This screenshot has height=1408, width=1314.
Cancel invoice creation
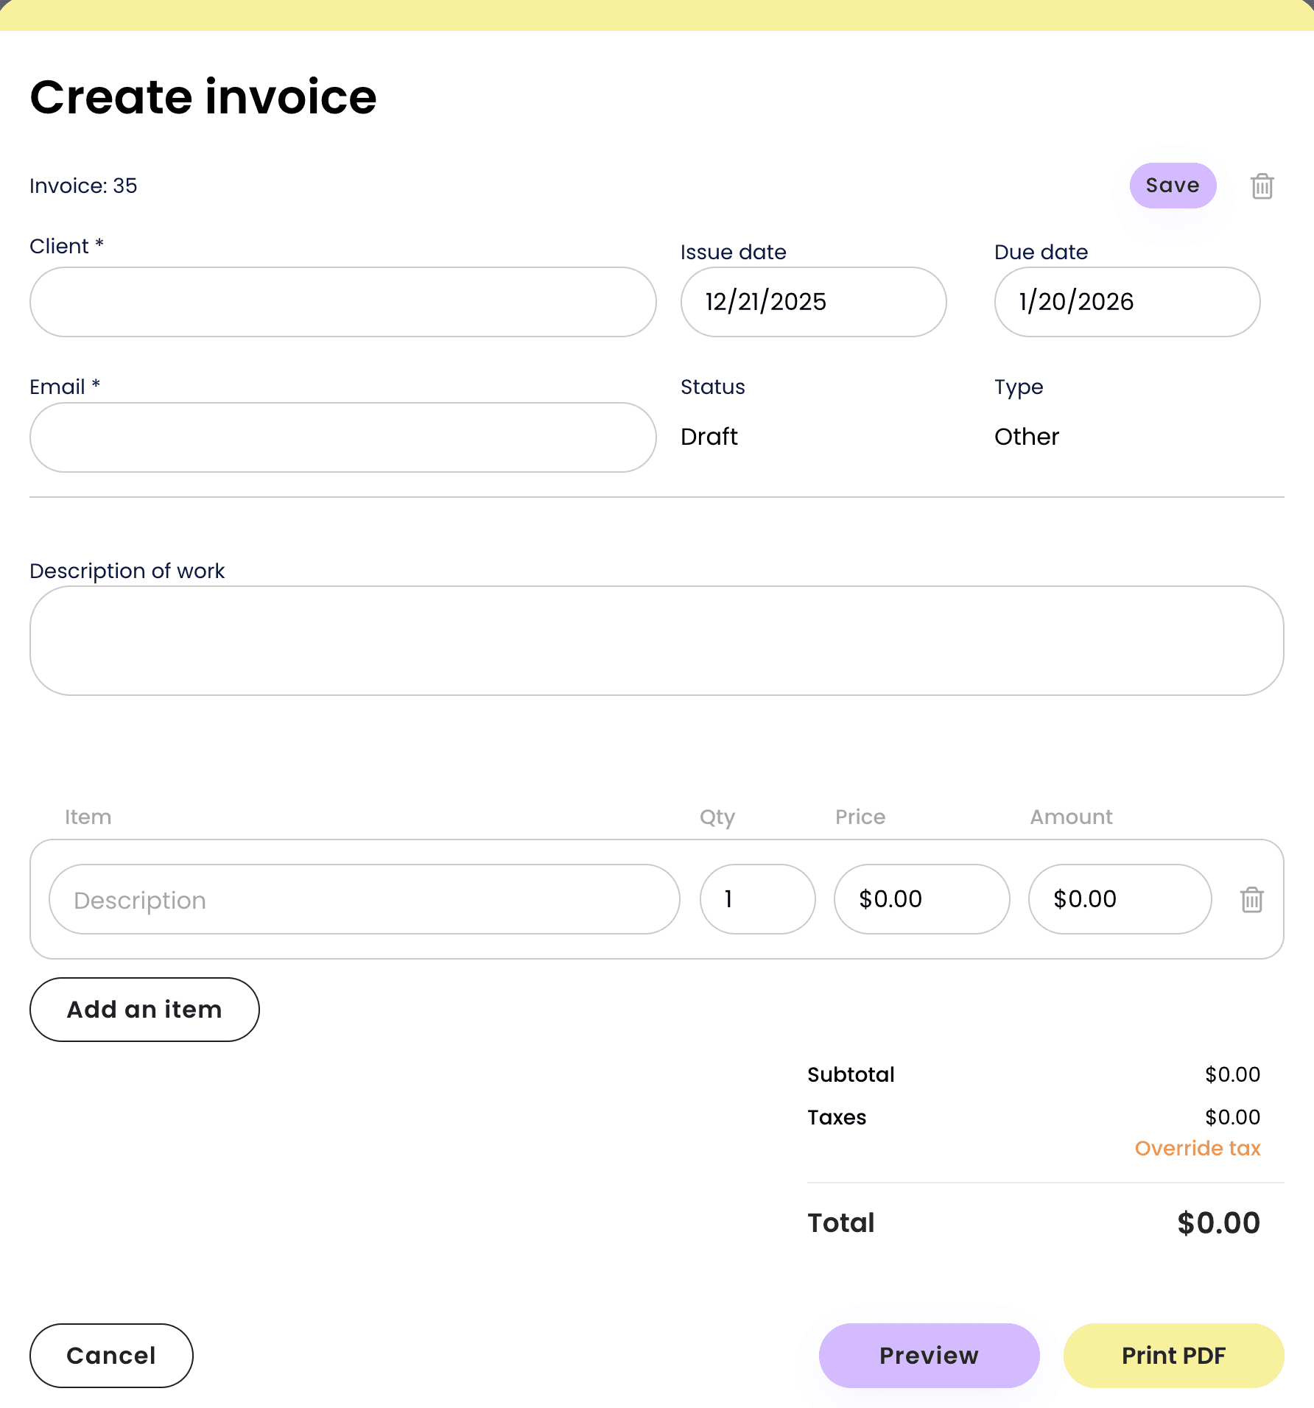[x=111, y=1356]
